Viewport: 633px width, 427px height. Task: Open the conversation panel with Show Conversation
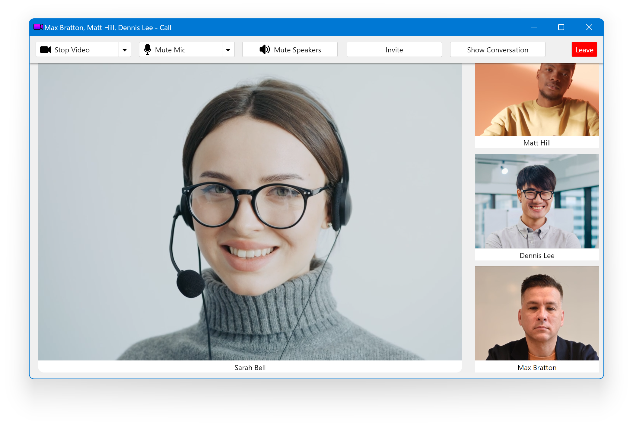497,49
